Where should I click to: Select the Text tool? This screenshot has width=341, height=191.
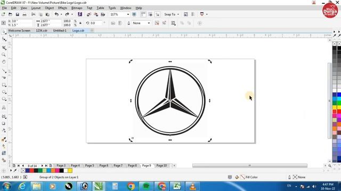4,108
